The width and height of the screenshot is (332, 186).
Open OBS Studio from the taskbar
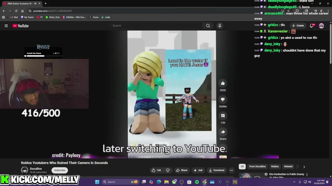(x=182, y=182)
